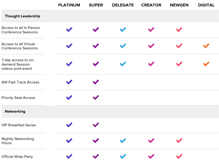Click Creator checkmark for Nightly Networking Hours
Viewport: 219px width, 164px height.
pyautogui.click(x=151, y=141)
